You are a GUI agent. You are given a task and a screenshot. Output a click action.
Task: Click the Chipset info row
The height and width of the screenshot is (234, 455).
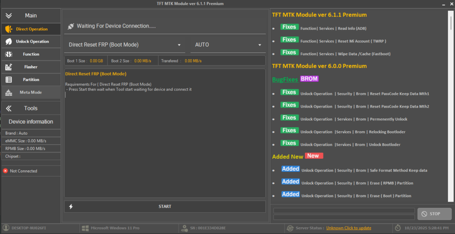tap(31, 157)
